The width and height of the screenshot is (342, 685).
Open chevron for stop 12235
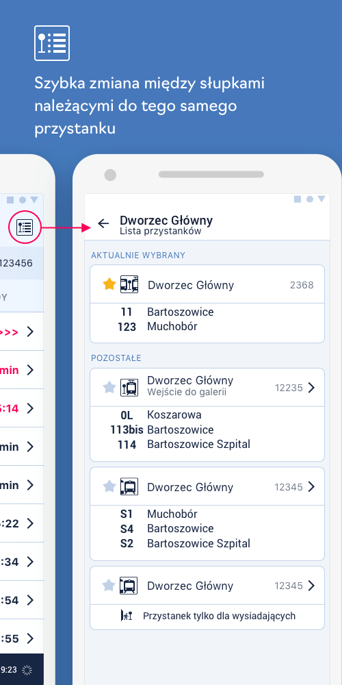311,388
